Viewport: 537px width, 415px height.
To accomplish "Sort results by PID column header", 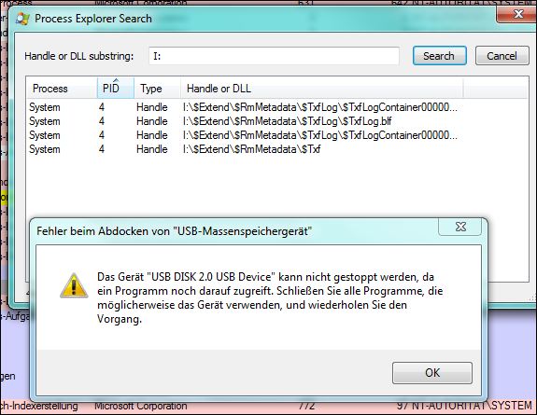I will coord(116,89).
